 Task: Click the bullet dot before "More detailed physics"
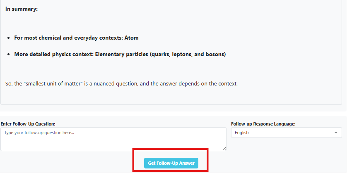[x=9, y=55]
